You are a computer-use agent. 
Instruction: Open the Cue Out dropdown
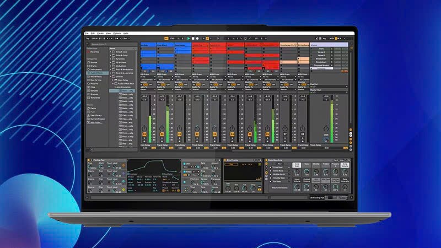point(329,87)
